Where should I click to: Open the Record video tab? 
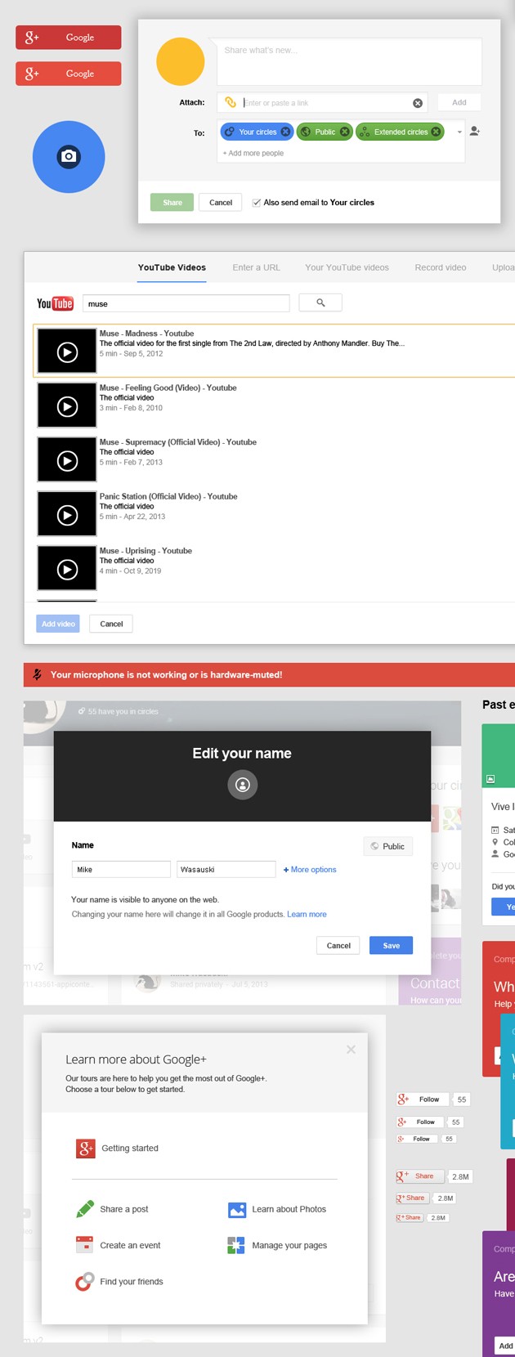click(x=441, y=267)
